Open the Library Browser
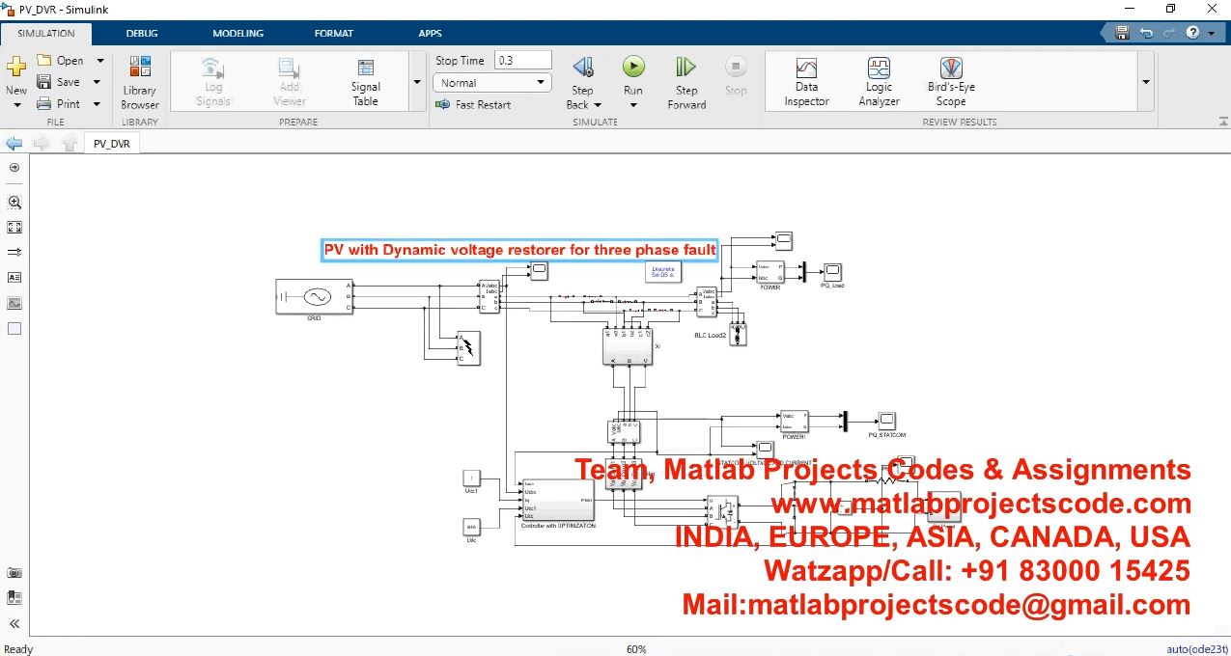This screenshot has height=656, width=1231. pyautogui.click(x=140, y=82)
